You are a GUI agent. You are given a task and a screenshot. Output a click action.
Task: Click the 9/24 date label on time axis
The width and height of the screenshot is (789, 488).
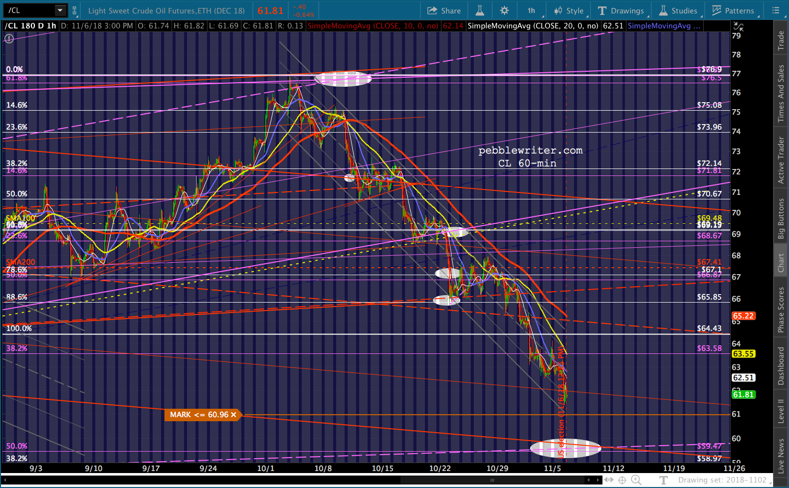click(208, 468)
